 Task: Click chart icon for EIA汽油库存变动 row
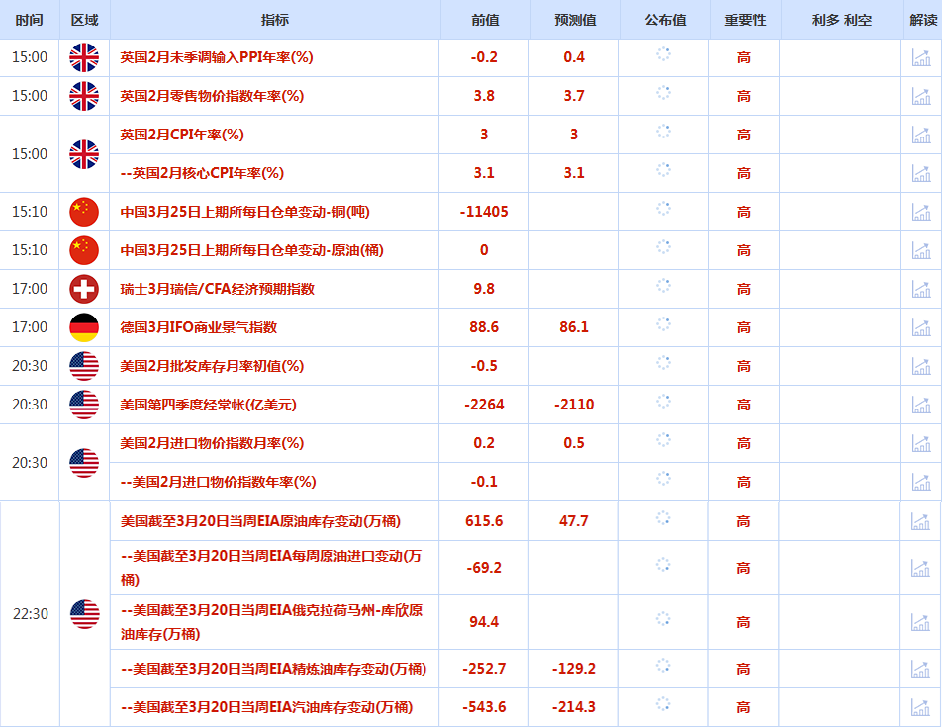point(921,707)
